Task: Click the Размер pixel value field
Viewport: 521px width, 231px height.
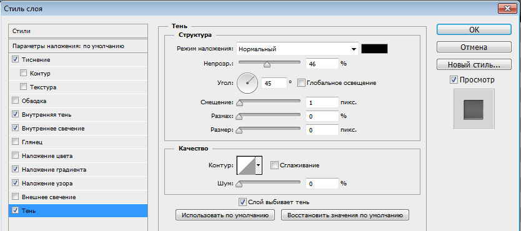Action: click(322, 130)
